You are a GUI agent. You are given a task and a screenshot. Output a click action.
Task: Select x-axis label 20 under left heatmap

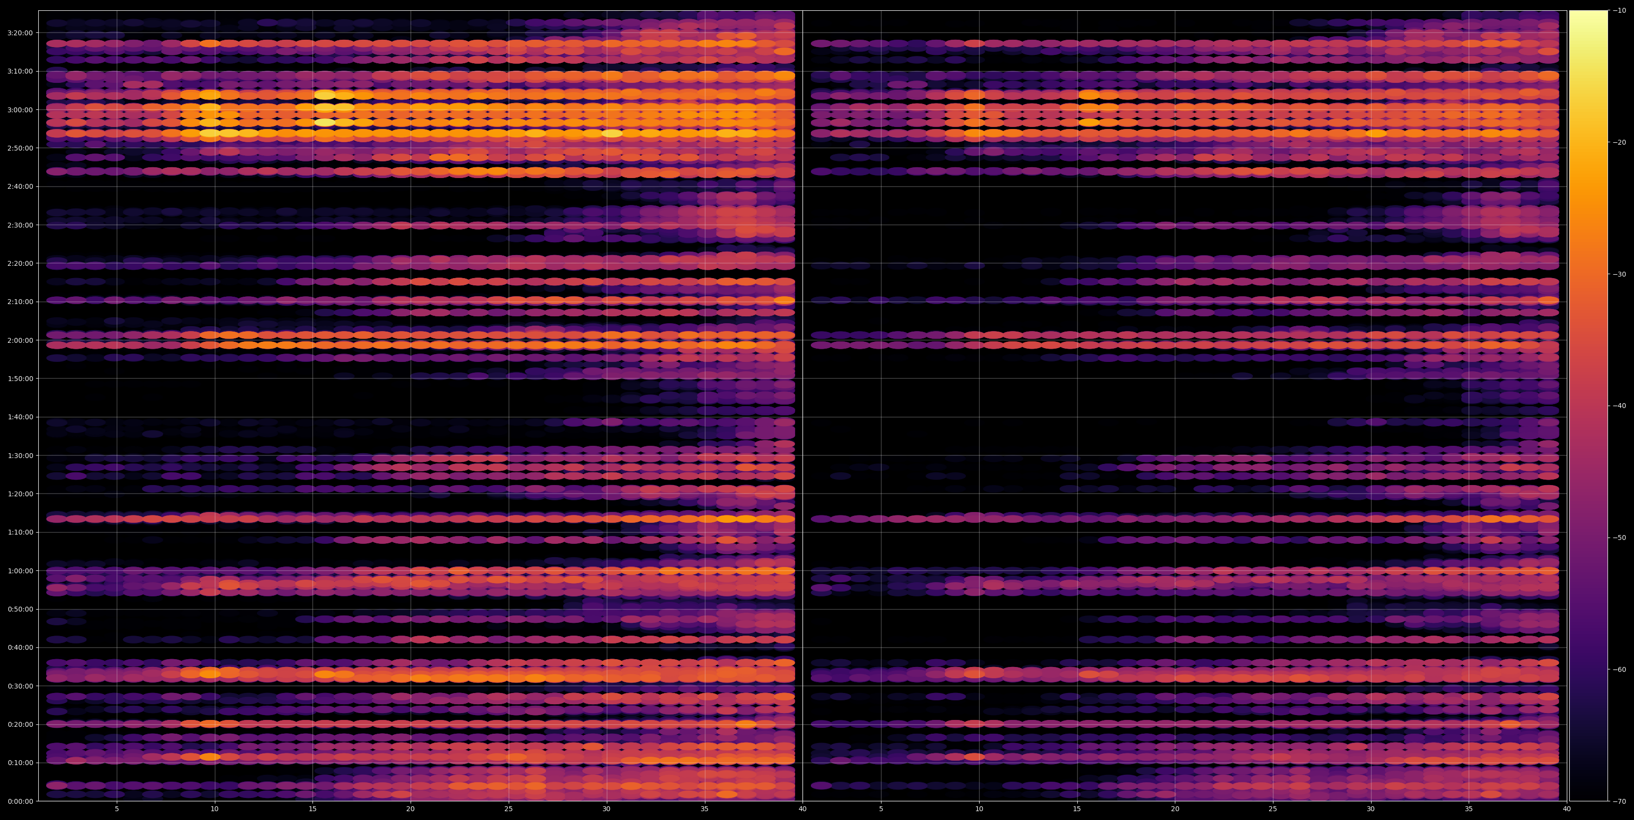click(x=411, y=809)
